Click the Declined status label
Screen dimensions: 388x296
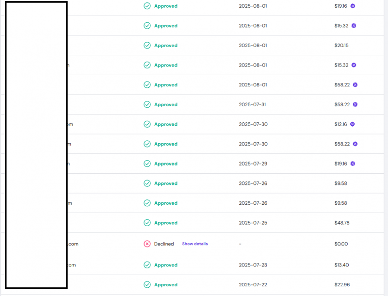click(164, 244)
